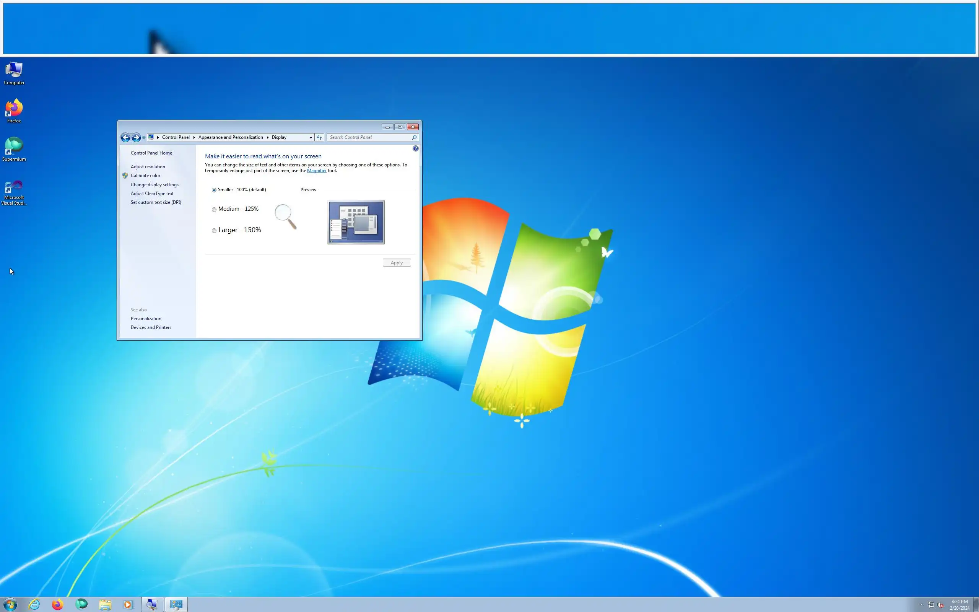Open the Help question mark icon
Image resolution: width=979 pixels, height=612 pixels.
[x=415, y=148]
